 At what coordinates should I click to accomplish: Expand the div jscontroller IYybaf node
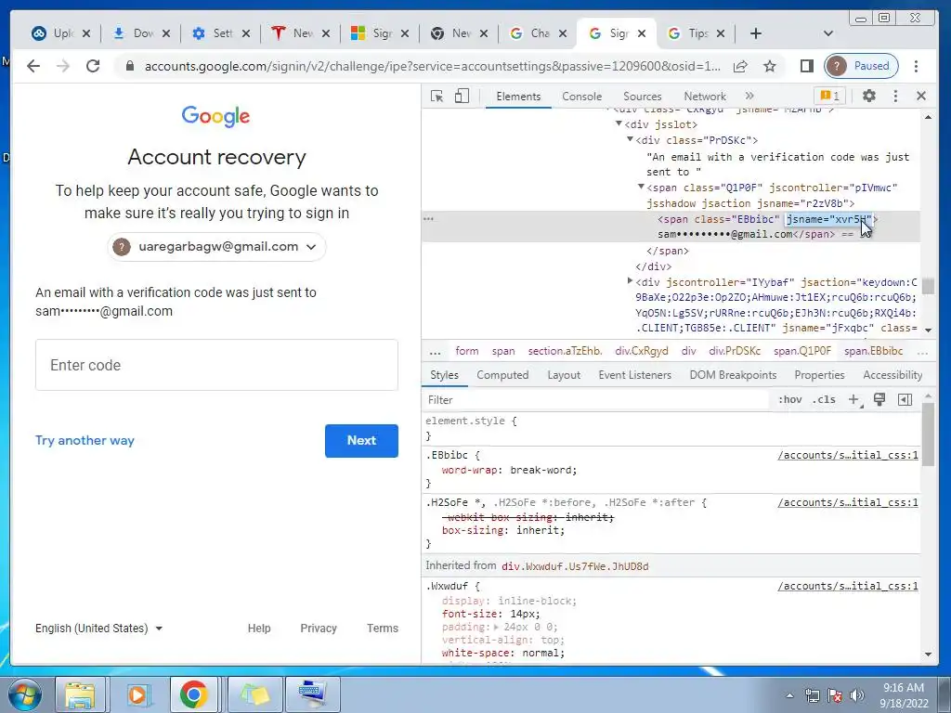coord(630,281)
